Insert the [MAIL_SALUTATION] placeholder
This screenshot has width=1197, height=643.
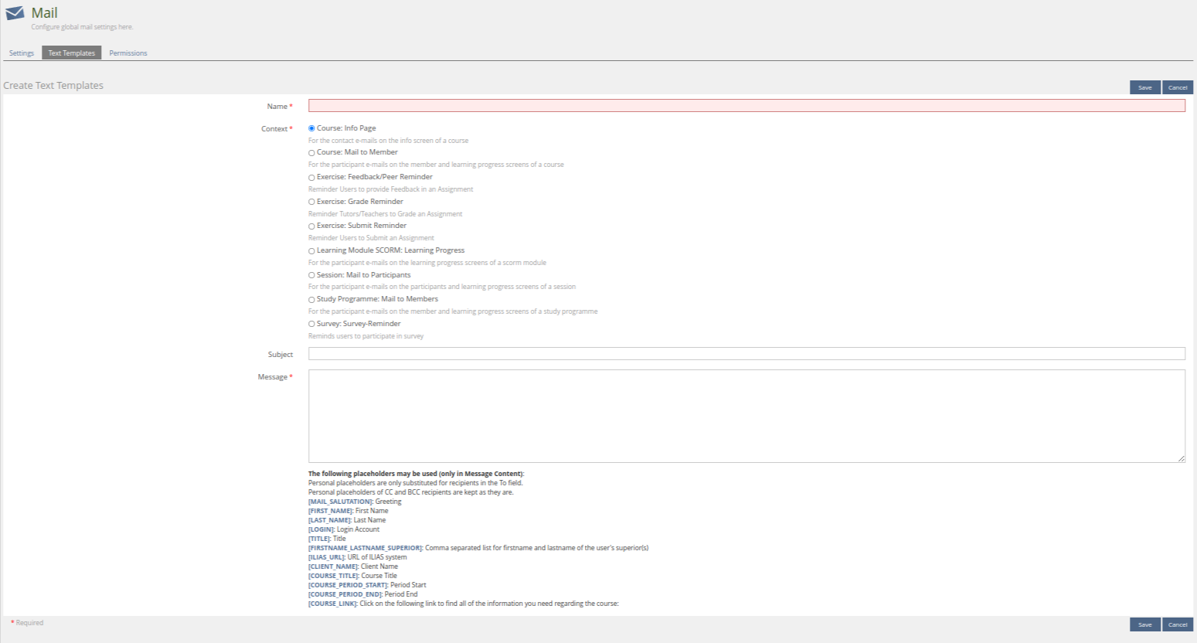[340, 502]
